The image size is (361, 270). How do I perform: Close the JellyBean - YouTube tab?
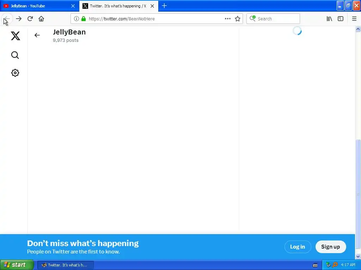(x=73, y=6)
